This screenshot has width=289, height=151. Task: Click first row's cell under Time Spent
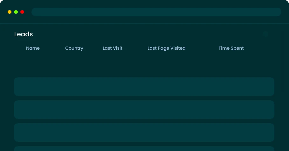(231, 87)
